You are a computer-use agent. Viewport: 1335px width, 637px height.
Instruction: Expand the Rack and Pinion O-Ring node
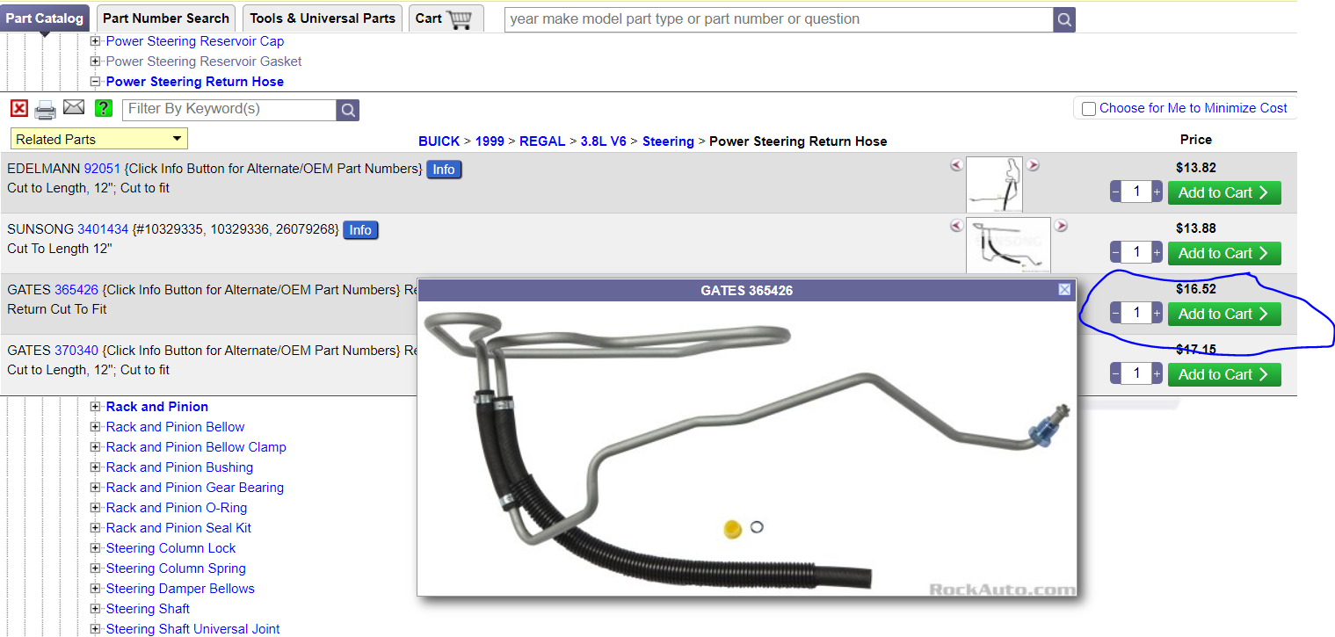click(95, 508)
